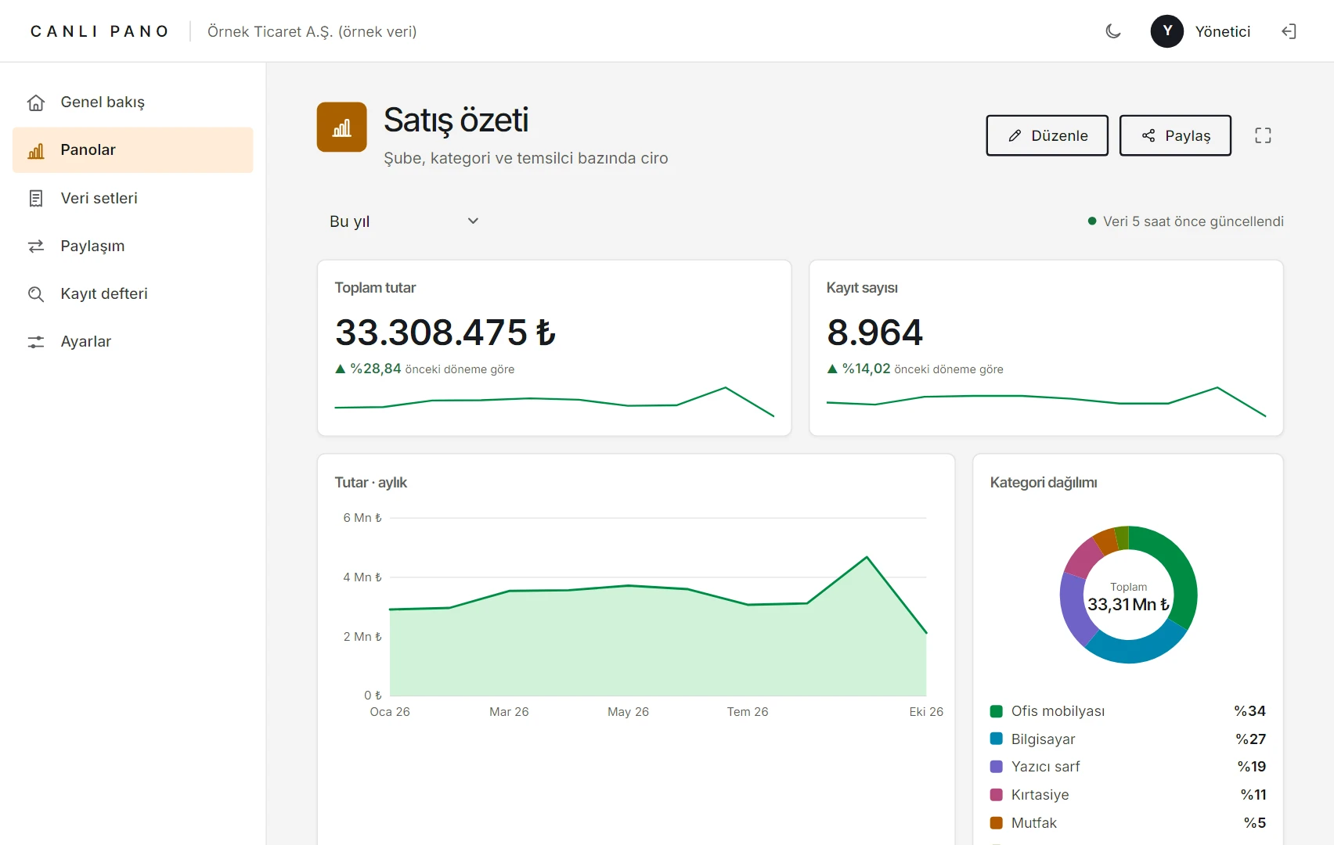Open Paylaşım in the sidebar
The height and width of the screenshot is (845, 1334).
click(133, 246)
